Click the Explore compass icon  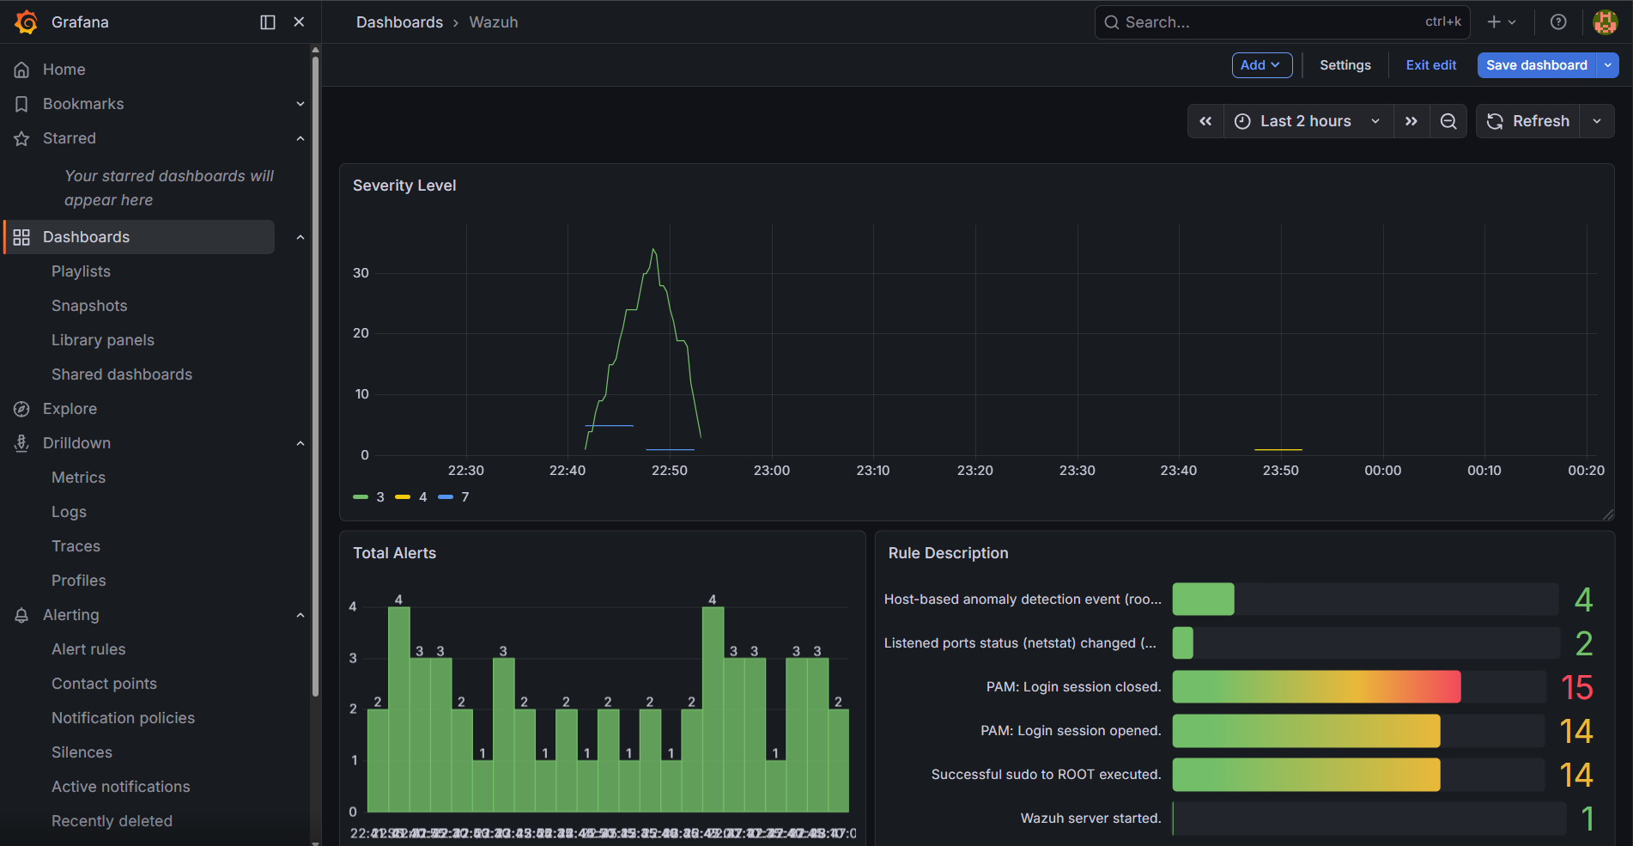point(21,409)
